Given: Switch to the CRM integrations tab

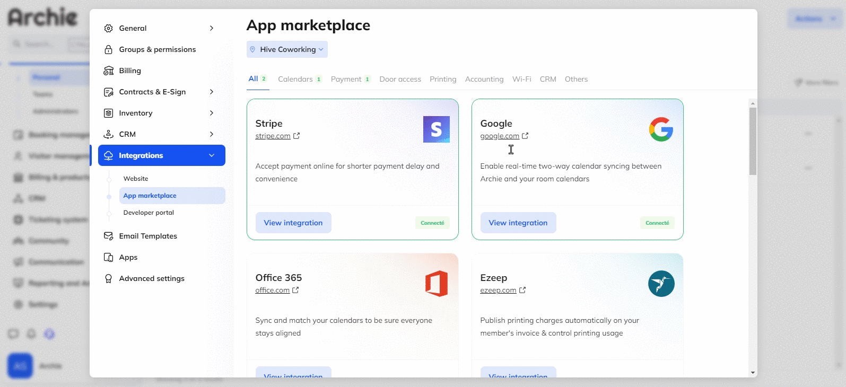Looking at the screenshot, I should tap(548, 79).
